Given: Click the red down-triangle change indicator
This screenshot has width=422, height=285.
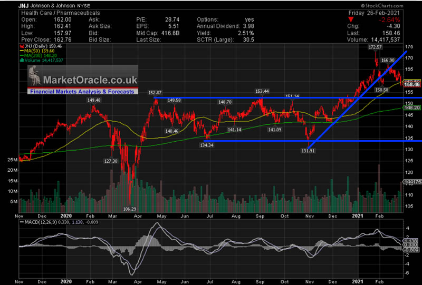Looking at the screenshot, I should pos(351,19).
